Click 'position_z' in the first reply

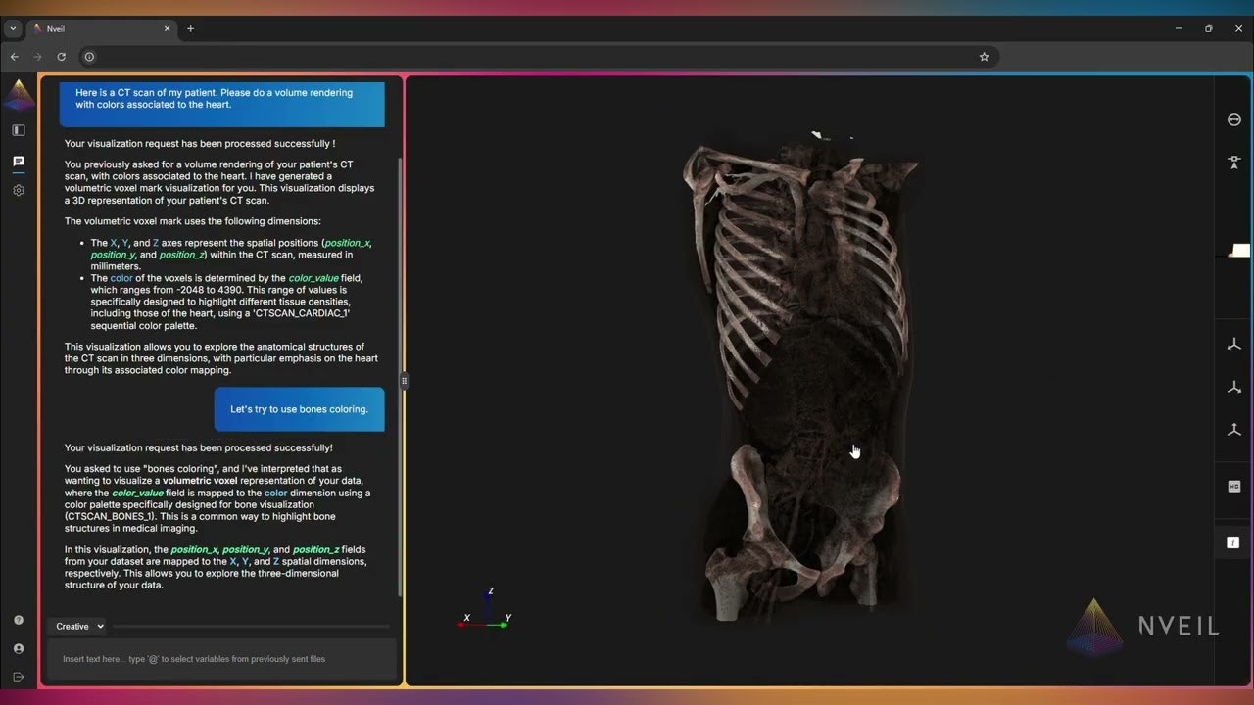click(181, 255)
